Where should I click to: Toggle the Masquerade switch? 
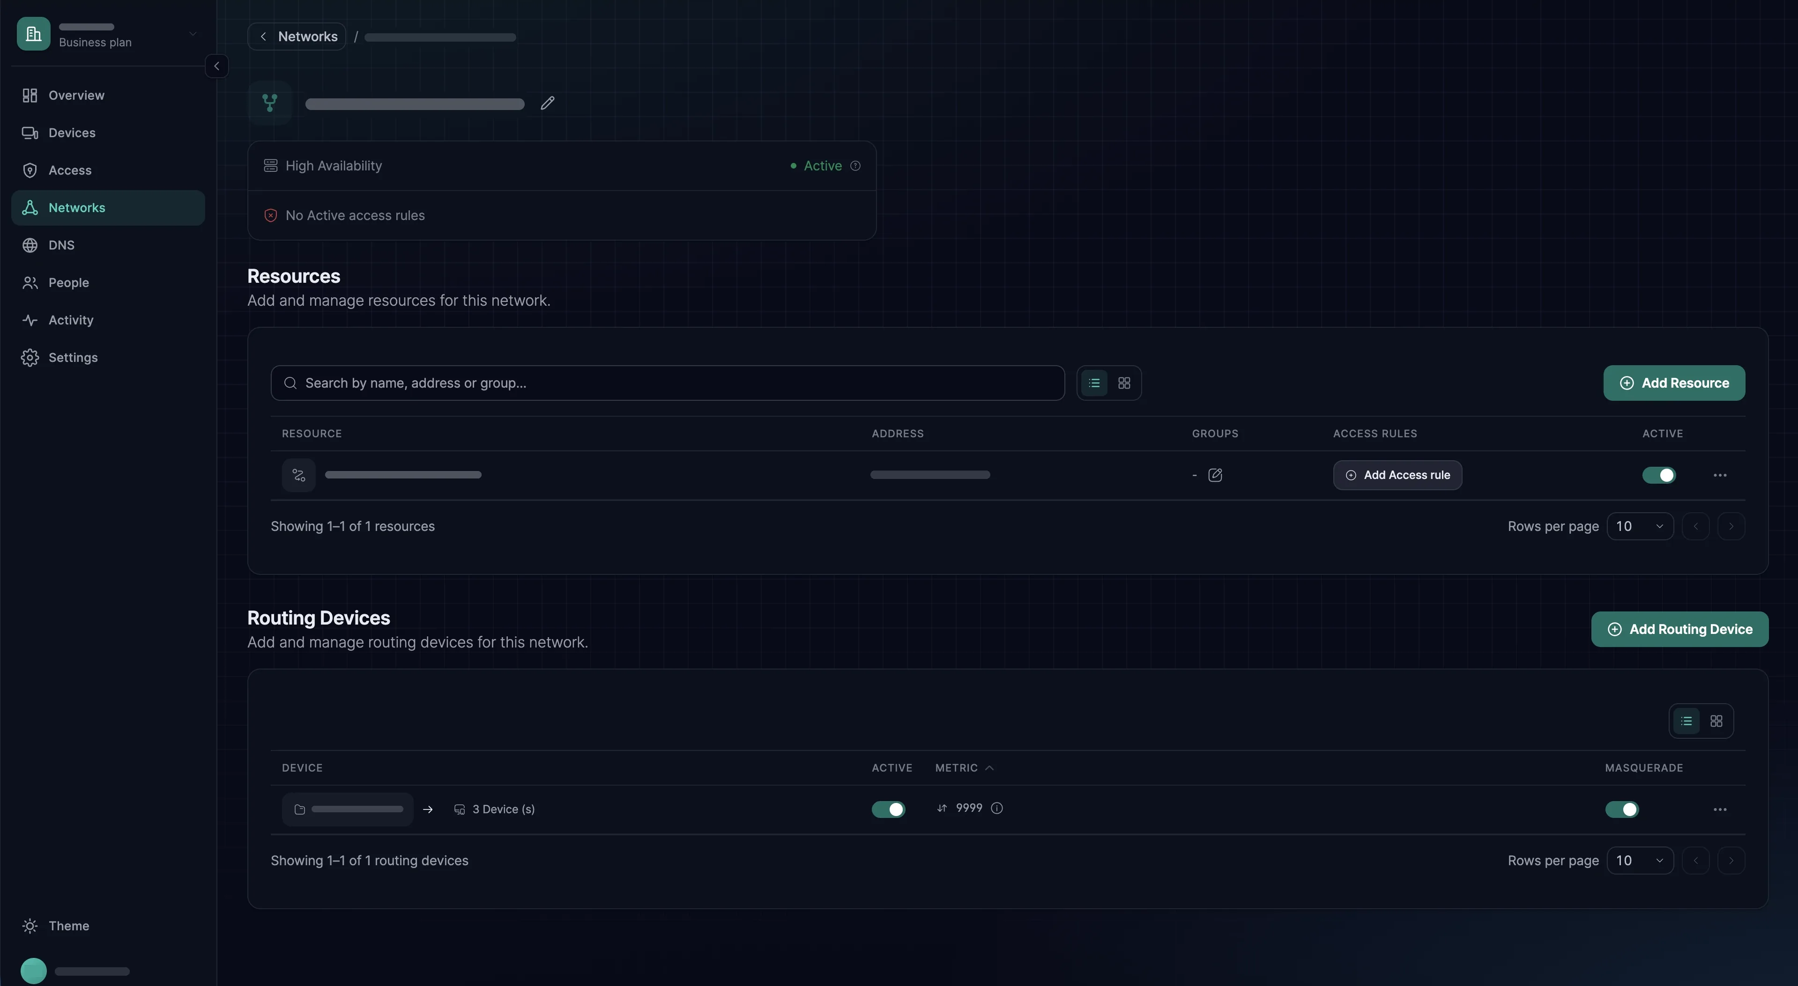coord(1621,809)
